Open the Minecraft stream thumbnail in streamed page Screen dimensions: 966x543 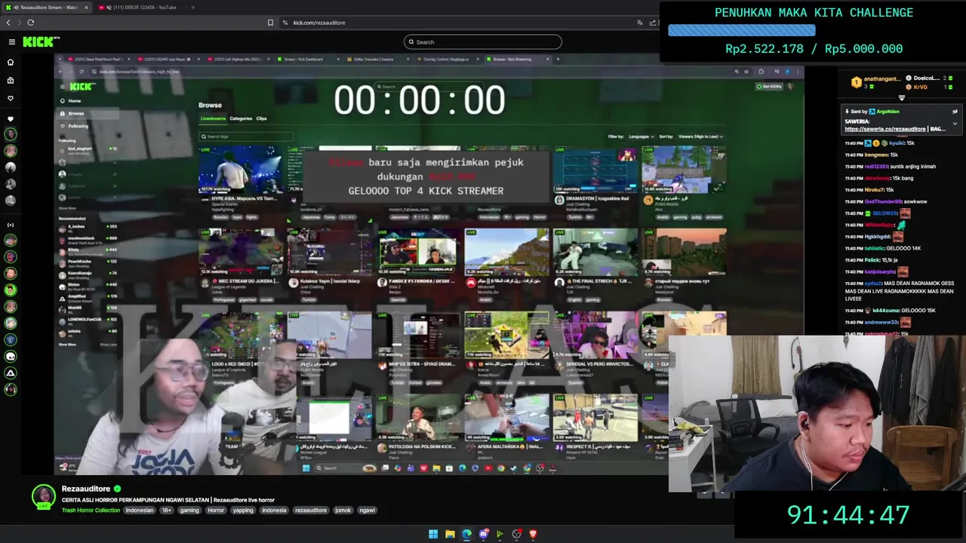[506, 252]
